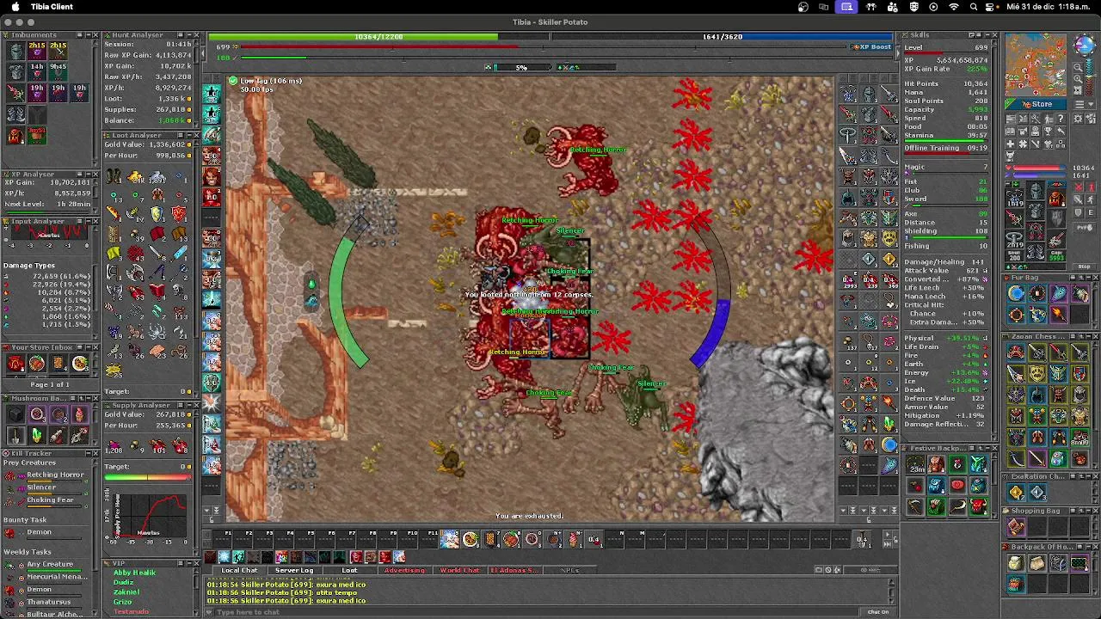Click the first item in the Fur Bag

(x=1016, y=293)
